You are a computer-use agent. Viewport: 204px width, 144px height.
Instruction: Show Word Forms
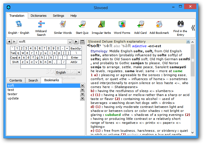122,28
